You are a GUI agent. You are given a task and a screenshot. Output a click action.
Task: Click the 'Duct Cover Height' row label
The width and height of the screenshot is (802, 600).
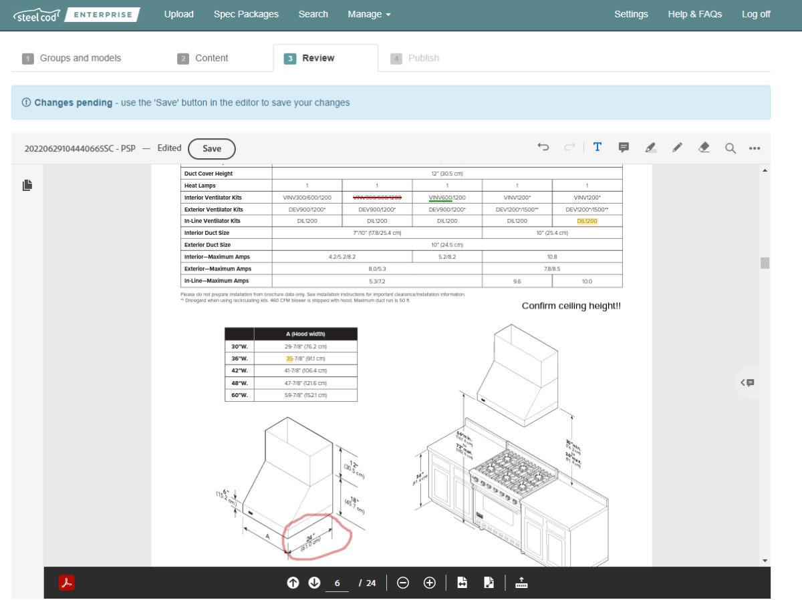tap(209, 174)
